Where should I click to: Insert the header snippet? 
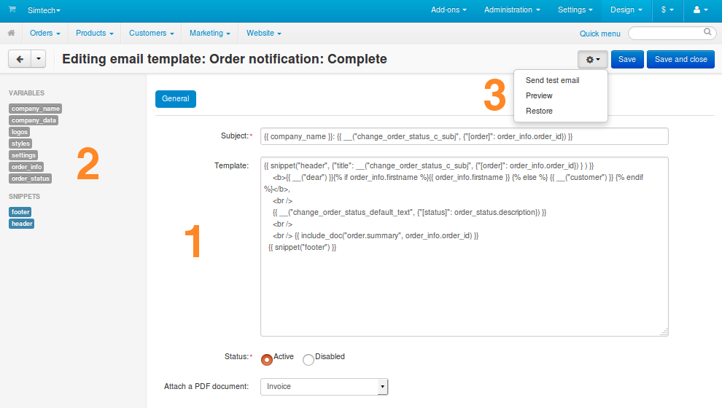(22, 224)
